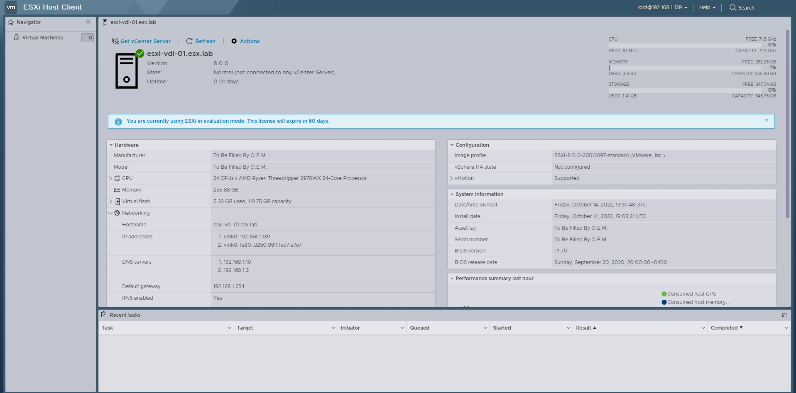
Task: Expand the CPU row in Hardware
Action: [110, 178]
